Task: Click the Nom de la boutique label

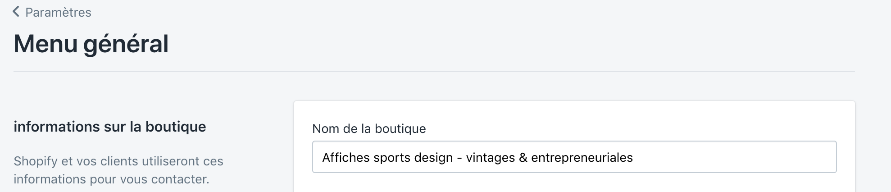Action: tap(369, 128)
